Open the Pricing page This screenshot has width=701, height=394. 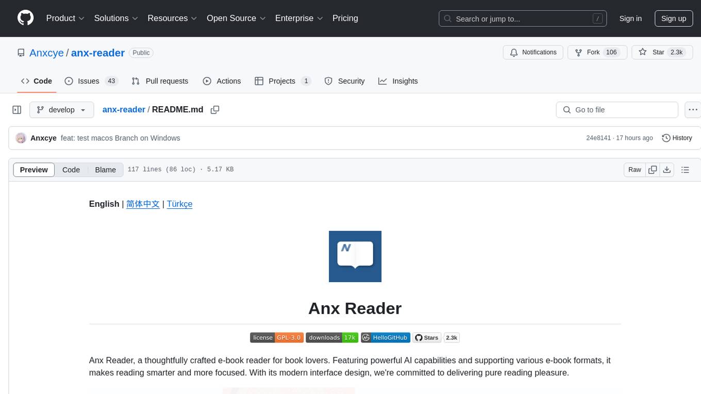point(345,18)
